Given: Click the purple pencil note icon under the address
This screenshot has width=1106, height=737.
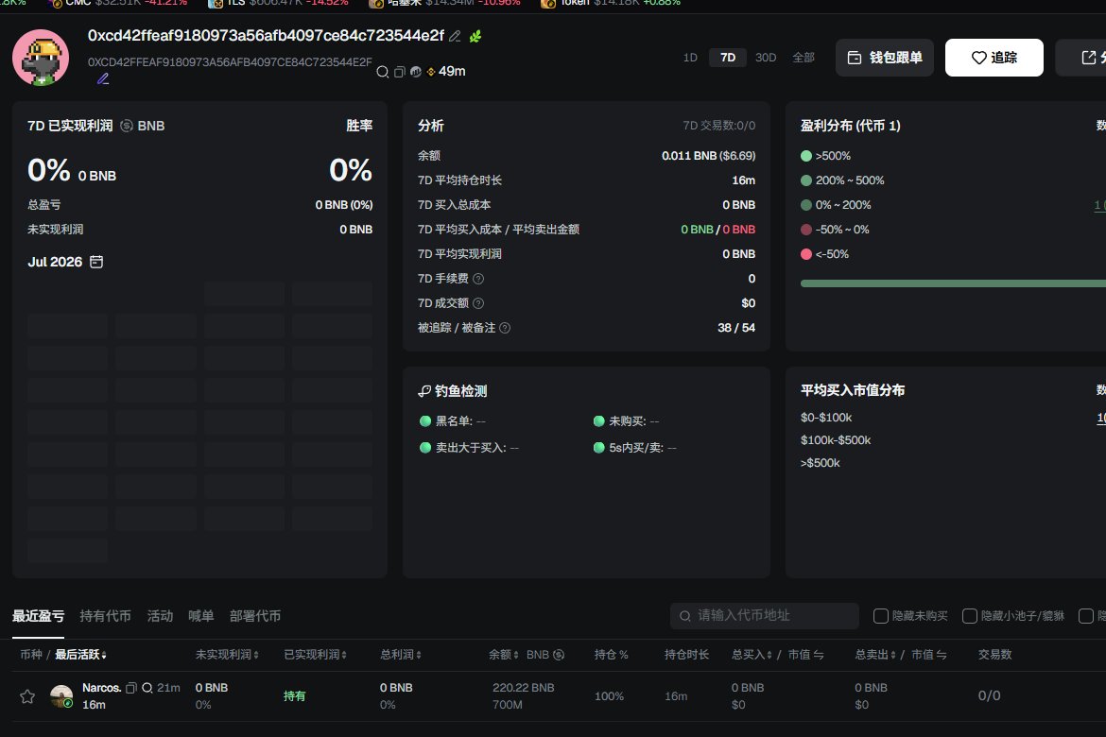Looking at the screenshot, I should [103, 79].
